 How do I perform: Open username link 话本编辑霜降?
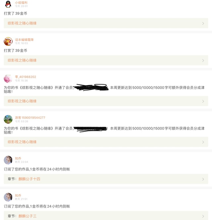(x=24, y=40)
